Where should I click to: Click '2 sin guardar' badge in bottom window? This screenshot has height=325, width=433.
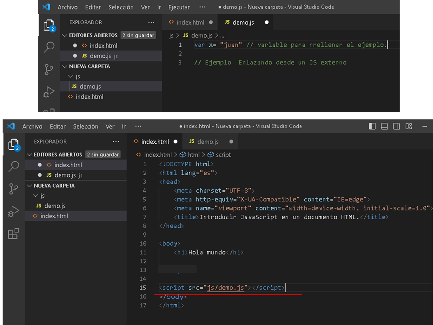click(103, 154)
